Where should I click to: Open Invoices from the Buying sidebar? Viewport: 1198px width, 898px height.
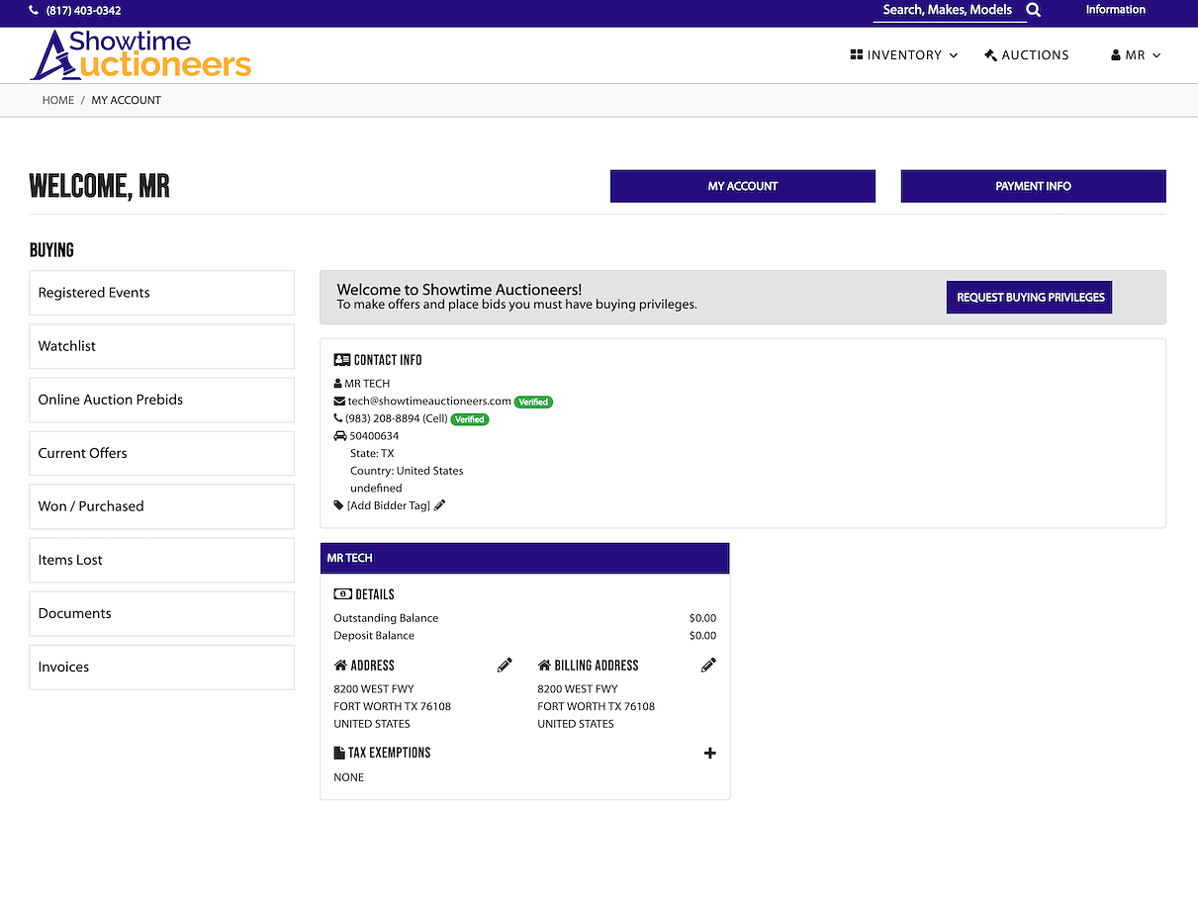click(x=161, y=667)
